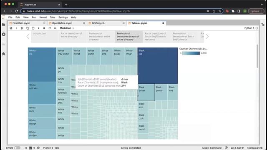The width and height of the screenshot is (267, 150).
Task: Close the FinalMain.ipynb tab
Action: coord(44,23)
